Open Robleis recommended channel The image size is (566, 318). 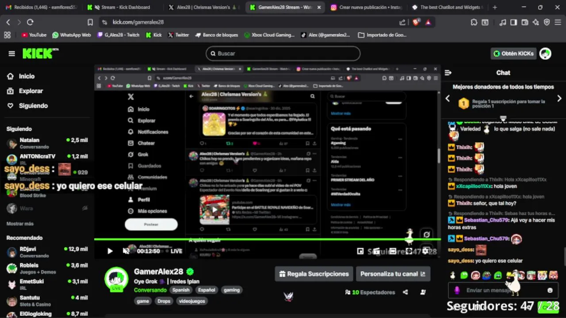47,269
